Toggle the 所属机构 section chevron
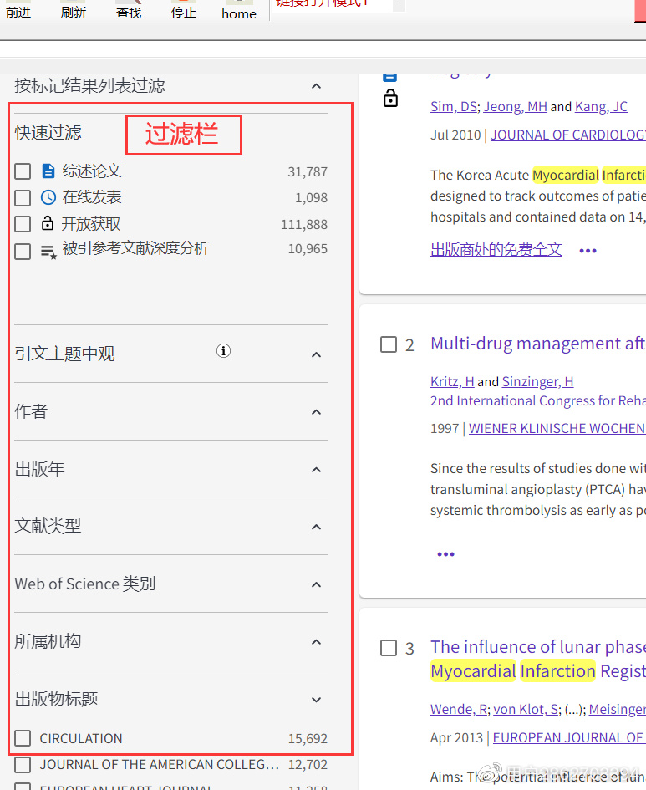The width and height of the screenshot is (646, 790). [316, 642]
